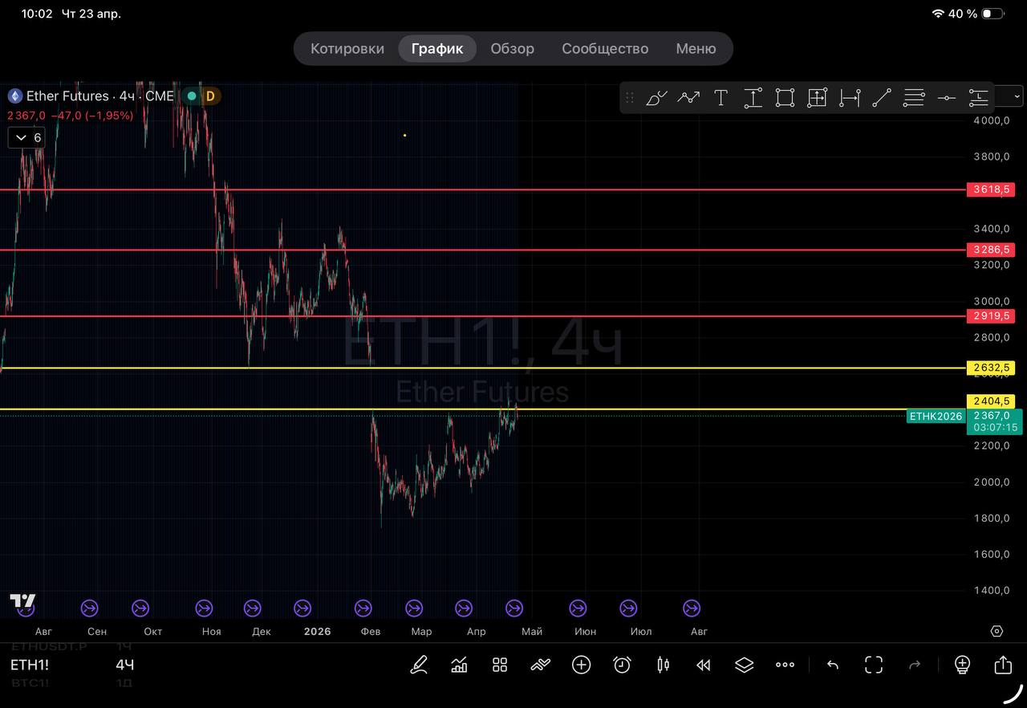This screenshot has width=1027, height=708.
Task: Open the purple rollover marker above Мар
Action: tap(414, 608)
